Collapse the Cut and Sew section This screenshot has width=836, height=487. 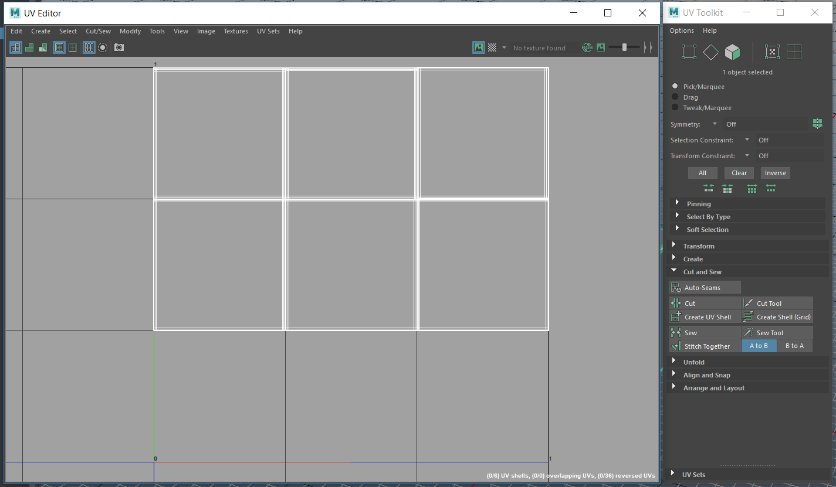[747, 271]
